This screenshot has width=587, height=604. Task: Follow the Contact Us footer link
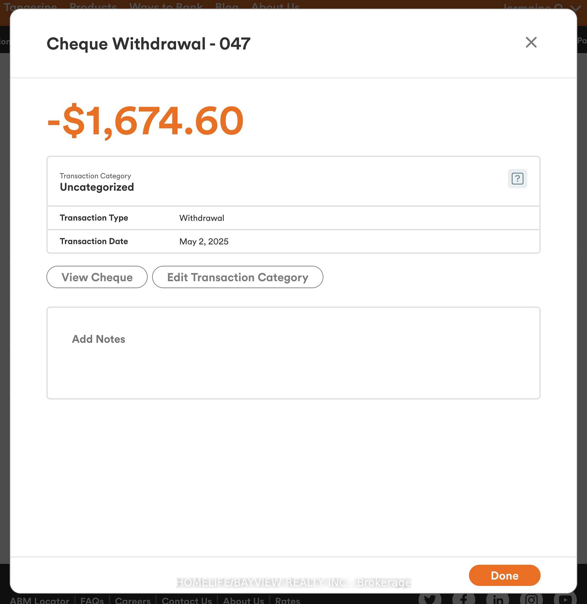click(x=187, y=600)
